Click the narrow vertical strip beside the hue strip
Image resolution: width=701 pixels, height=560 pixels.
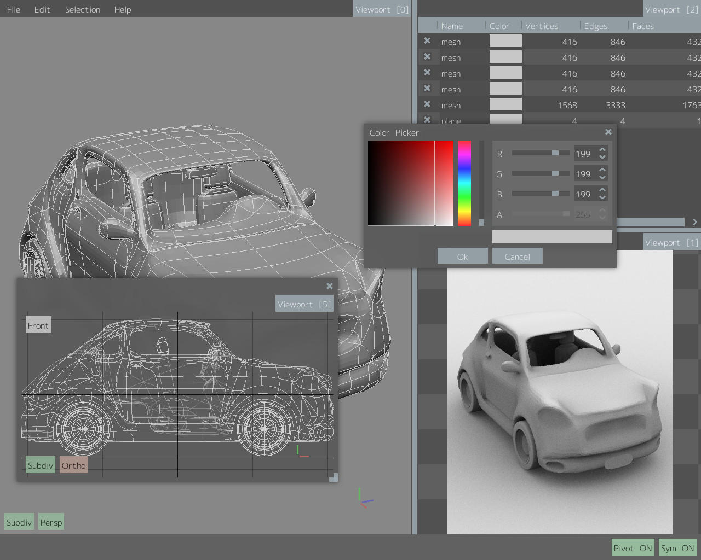click(482, 183)
